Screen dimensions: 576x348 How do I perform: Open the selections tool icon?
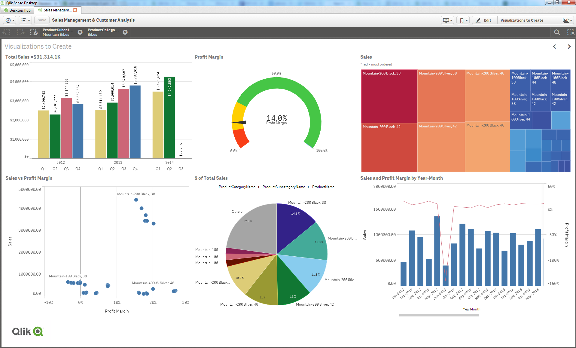570,32
